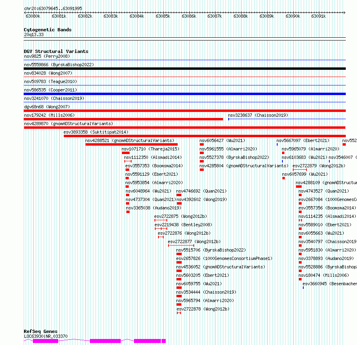Viewport: 357px width, 345px height.
Task: Click nsv6055663 (Wu2021) label
Action: click(x=321, y=233)
